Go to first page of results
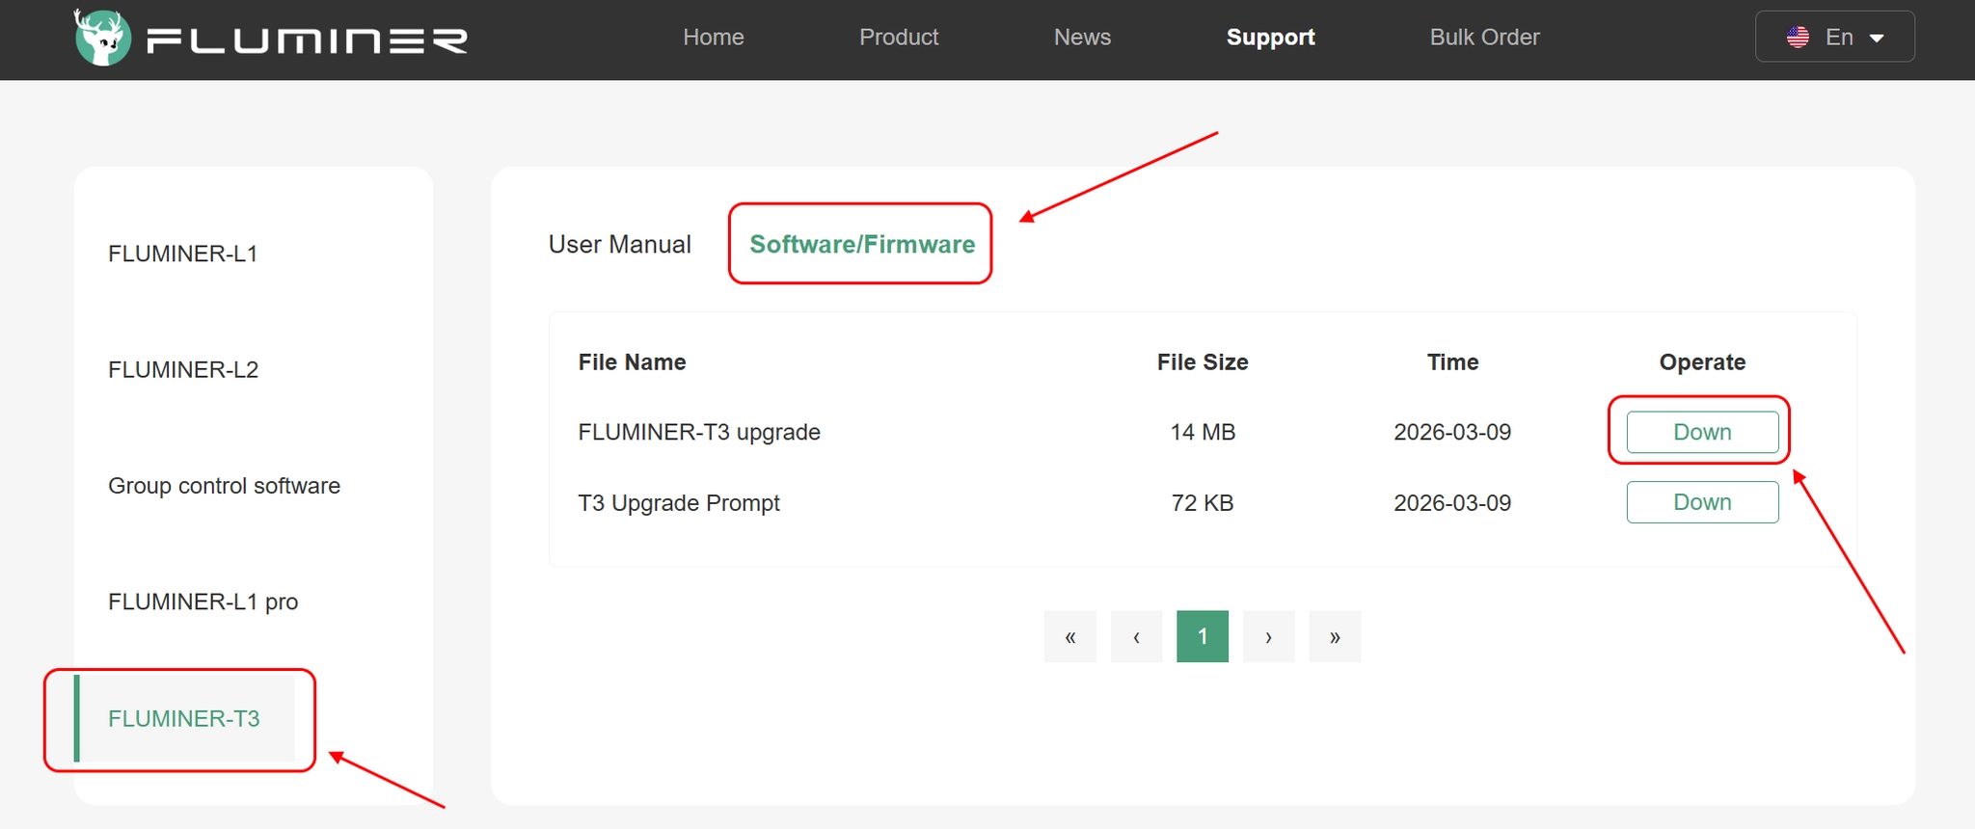The image size is (1975, 829). tap(1069, 636)
